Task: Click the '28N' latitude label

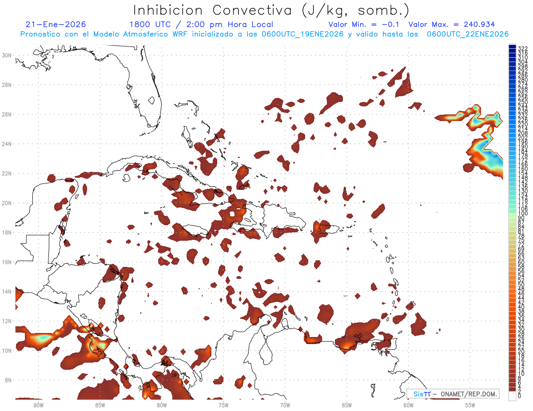Action: click(7, 85)
